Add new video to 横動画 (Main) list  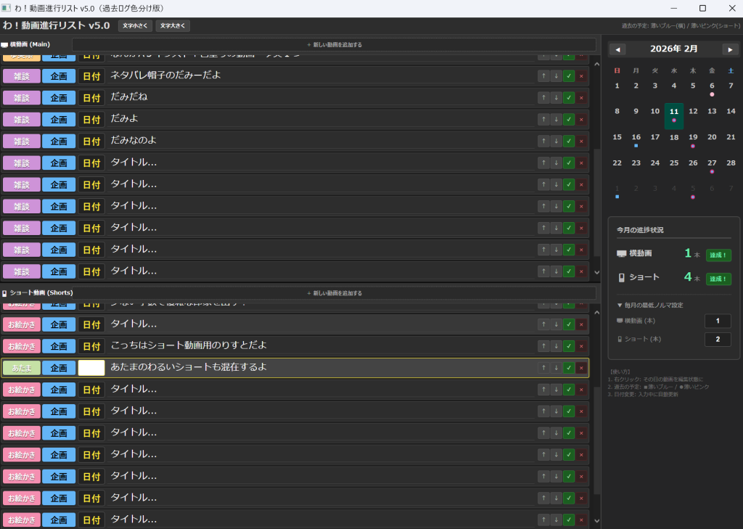tap(334, 45)
